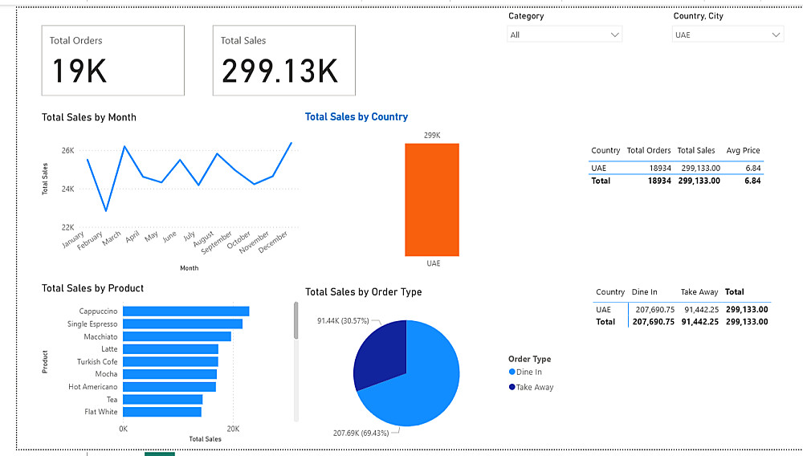Click the Latte bar

click(x=170, y=349)
